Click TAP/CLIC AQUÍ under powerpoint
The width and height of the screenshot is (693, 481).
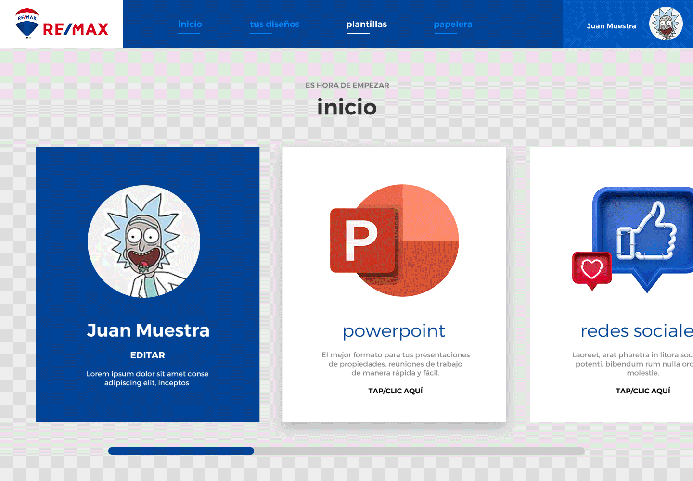point(396,391)
